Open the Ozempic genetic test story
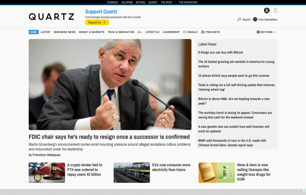The height and width of the screenshot is (195, 306). pyautogui.click(x=234, y=129)
